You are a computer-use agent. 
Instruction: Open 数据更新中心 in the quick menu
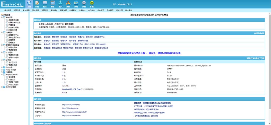[x=99, y=37]
